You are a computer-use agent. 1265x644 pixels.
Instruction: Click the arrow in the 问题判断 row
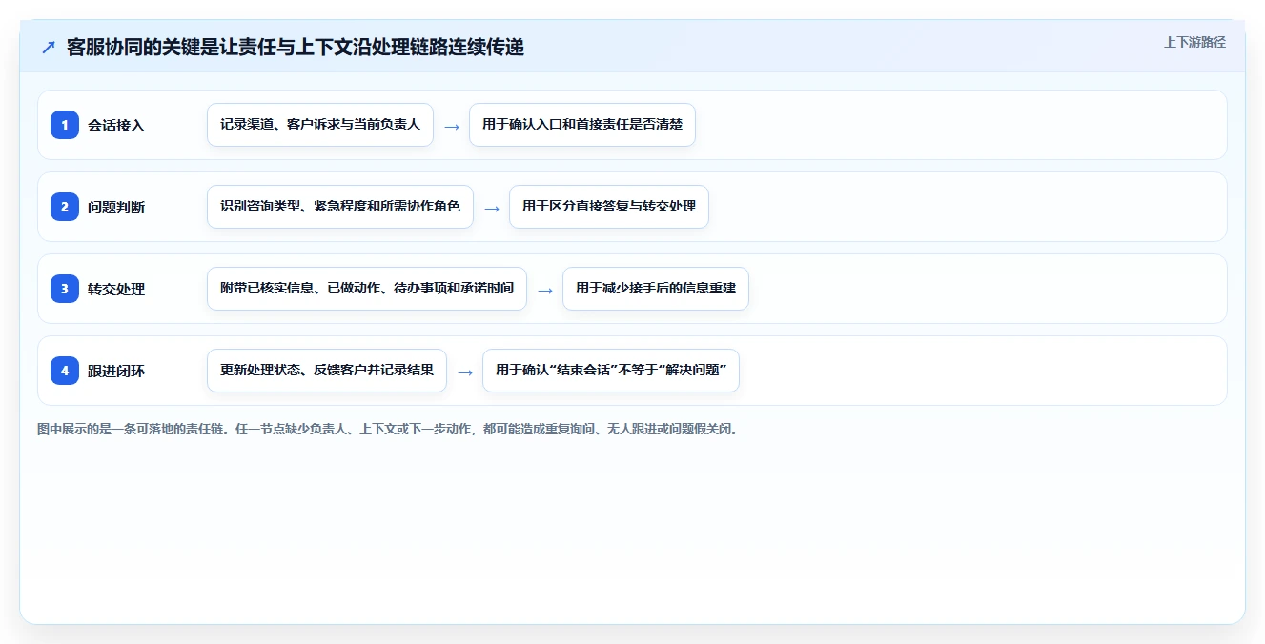tap(492, 208)
